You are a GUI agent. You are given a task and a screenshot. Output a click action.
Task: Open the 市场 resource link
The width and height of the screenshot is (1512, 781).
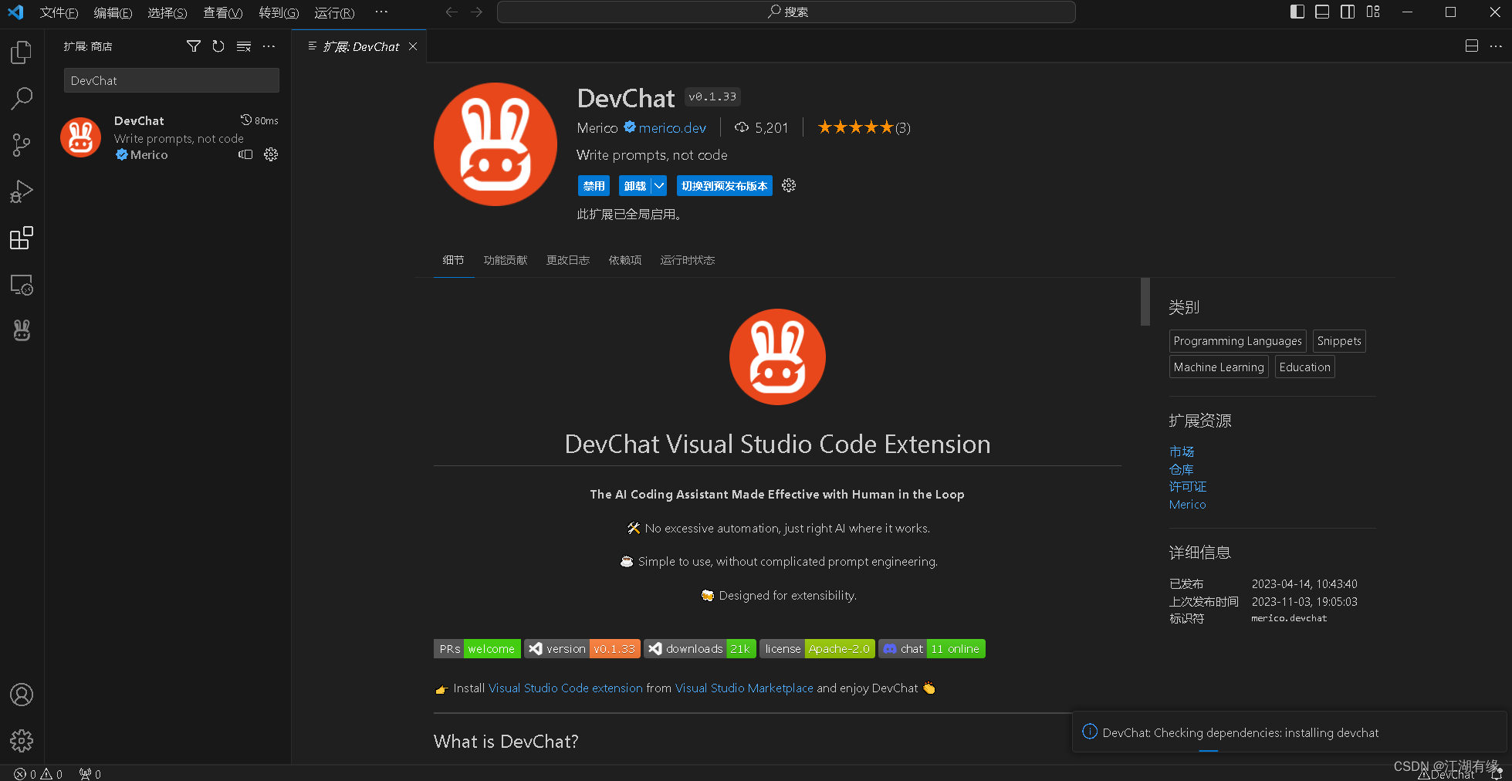(1182, 451)
